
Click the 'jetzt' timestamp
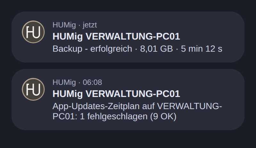point(90,25)
